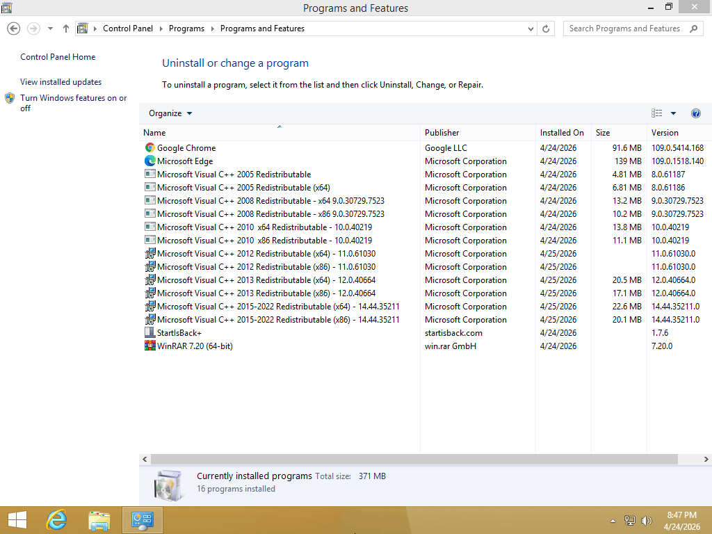Click the horizontal scrollbar right arrow
712x534 pixels.
tap(706, 460)
